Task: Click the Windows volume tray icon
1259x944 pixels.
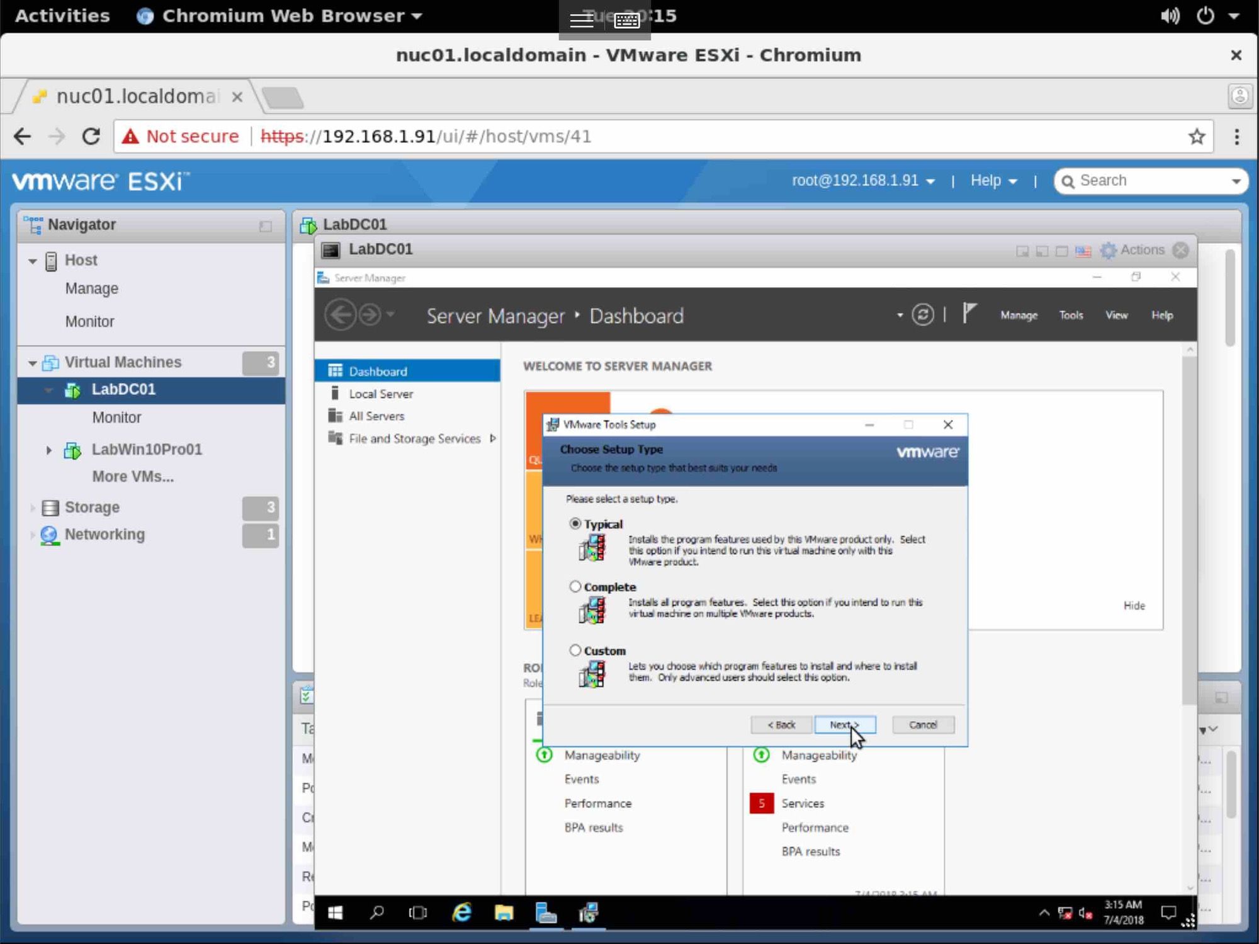Action: (x=1086, y=913)
